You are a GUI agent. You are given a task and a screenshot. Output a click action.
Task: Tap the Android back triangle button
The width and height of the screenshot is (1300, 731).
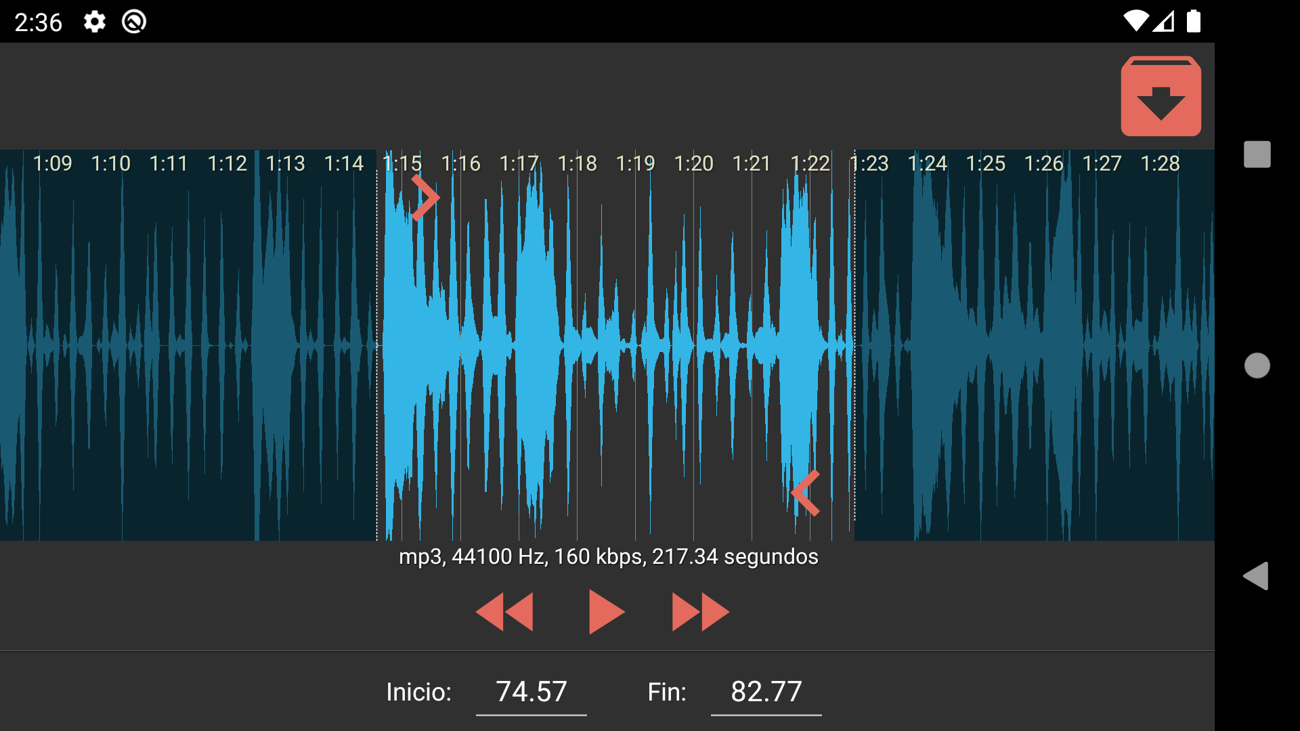[1256, 576]
